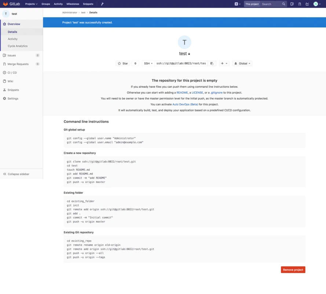Click the Remove project button

point(293,270)
